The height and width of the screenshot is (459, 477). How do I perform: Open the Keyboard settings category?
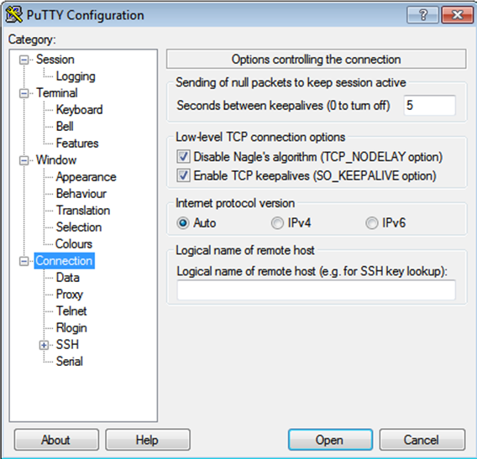(80, 110)
